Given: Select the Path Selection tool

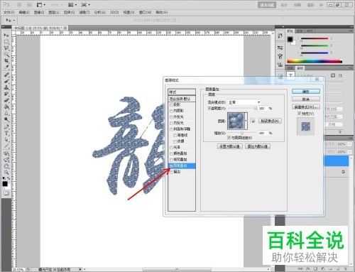Looking at the screenshot, I should pos(6,140).
